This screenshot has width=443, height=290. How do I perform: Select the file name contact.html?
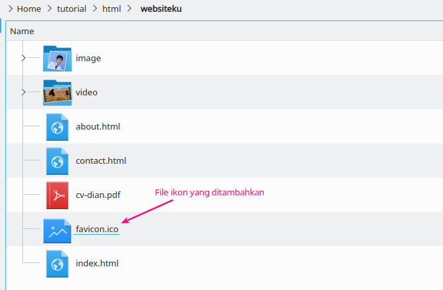(101, 160)
